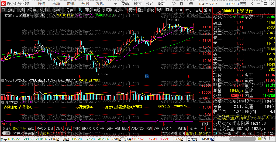The width and height of the screenshot is (276, 142).
Task: Open the 数据 menu
Action: 85,4
